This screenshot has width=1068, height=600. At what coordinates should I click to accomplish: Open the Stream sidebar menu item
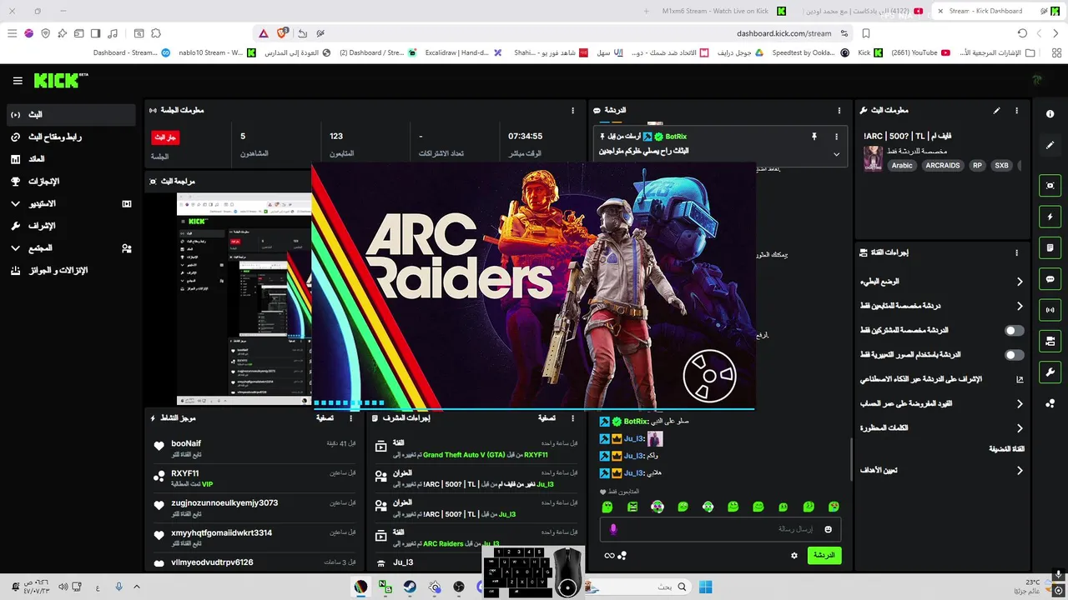[x=71, y=114]
